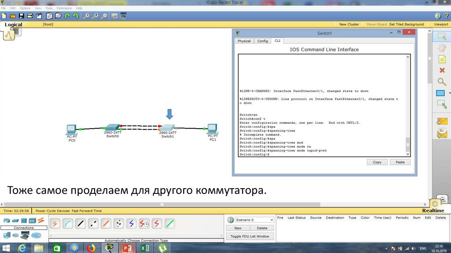This screenshot has width=451, height=253.
Task: Select the copper straight-through cable
Action: (80, 223)
